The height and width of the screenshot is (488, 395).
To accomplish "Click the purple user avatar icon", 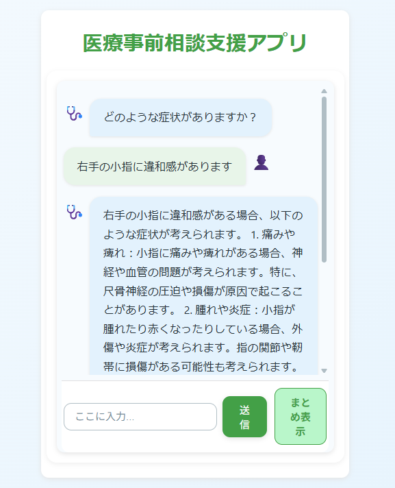I will [261, 162].
